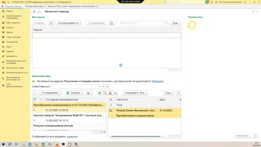The height and width of the screenshot is (147, 261).
Task: Switch to Движение ТМЦ и затрат tab
Action: click(x=71, y=6)
